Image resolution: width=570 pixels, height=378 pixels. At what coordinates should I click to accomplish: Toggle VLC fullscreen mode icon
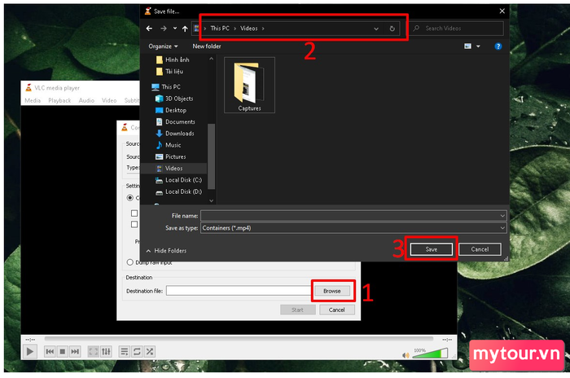pyautogui.click(x=93, y=351)
